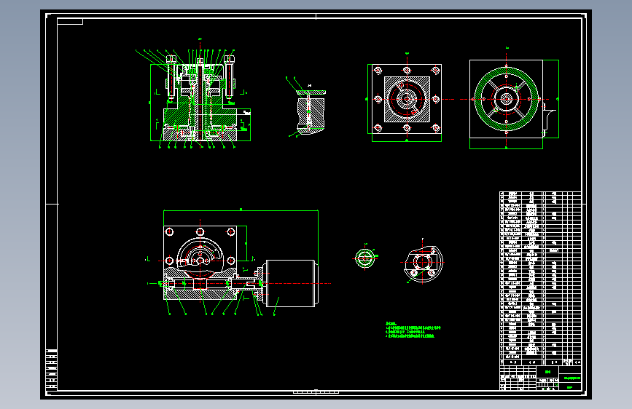Select the empty box in the frame's top-left corner
Viewport: 632px width, 409px height.
click(x=70, y=21)
